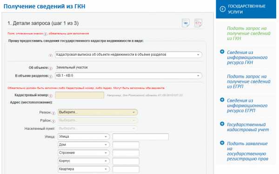279x174 pixels.
Task: Click the first document icon in the step header
Action: tap(186, 23)
